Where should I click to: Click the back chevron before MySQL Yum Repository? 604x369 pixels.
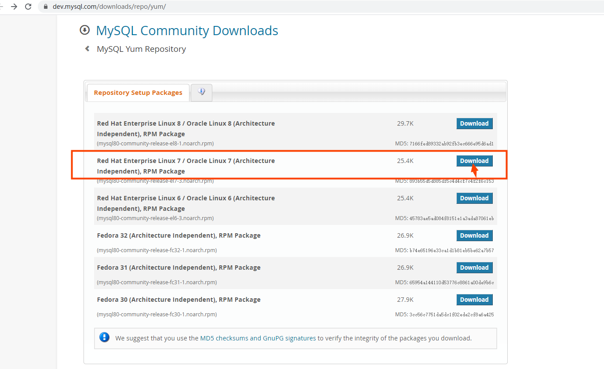click(87, 49)
